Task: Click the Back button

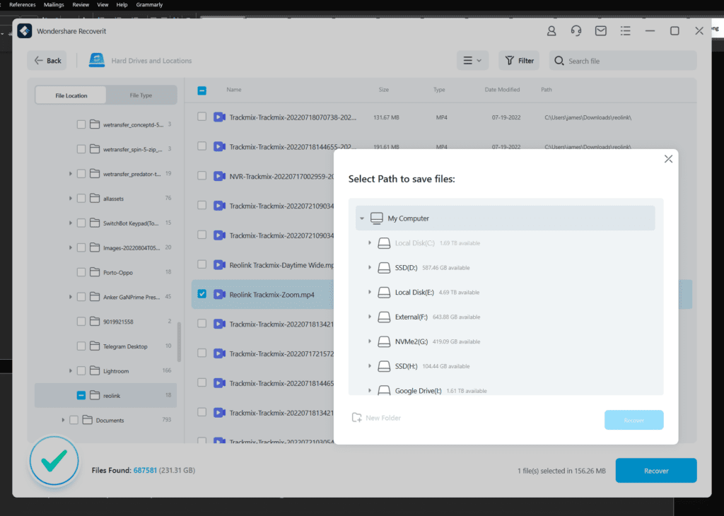Action: coord(47,61)
